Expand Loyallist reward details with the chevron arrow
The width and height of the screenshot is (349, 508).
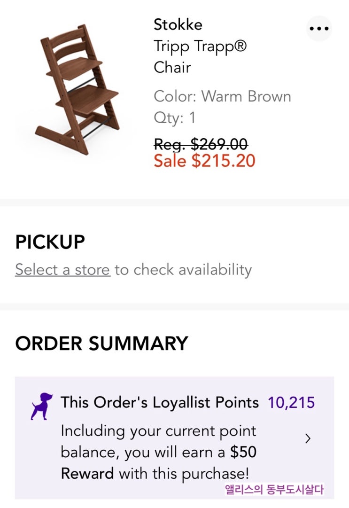pos(308,439)
